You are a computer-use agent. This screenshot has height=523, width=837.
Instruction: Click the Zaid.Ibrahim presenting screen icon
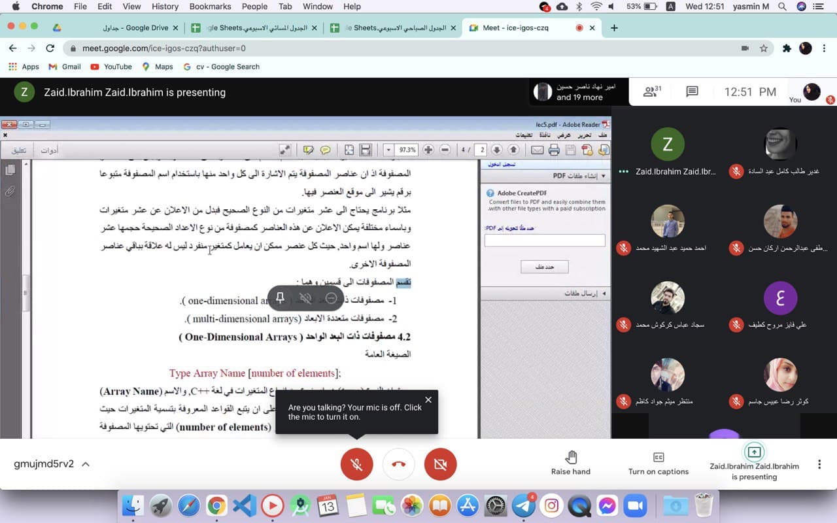[x=754, y=452]
